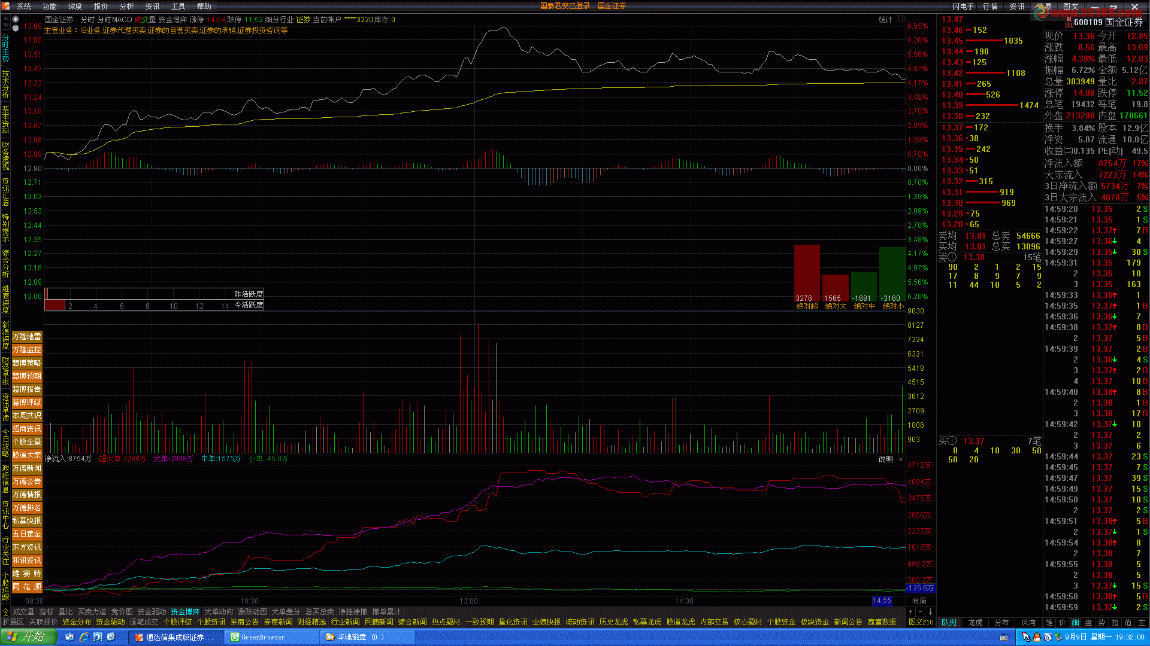Open the 热点题材 bottom tab
The width and height of the screenshot is (1150, 646).
[x=446, y=622]
